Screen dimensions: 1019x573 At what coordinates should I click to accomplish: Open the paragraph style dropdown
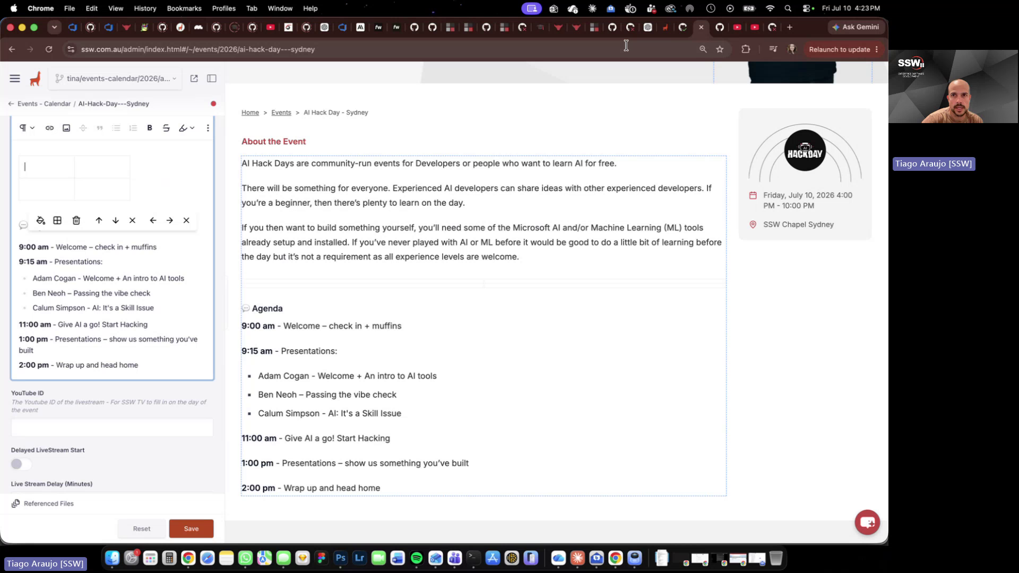[27, 128]
